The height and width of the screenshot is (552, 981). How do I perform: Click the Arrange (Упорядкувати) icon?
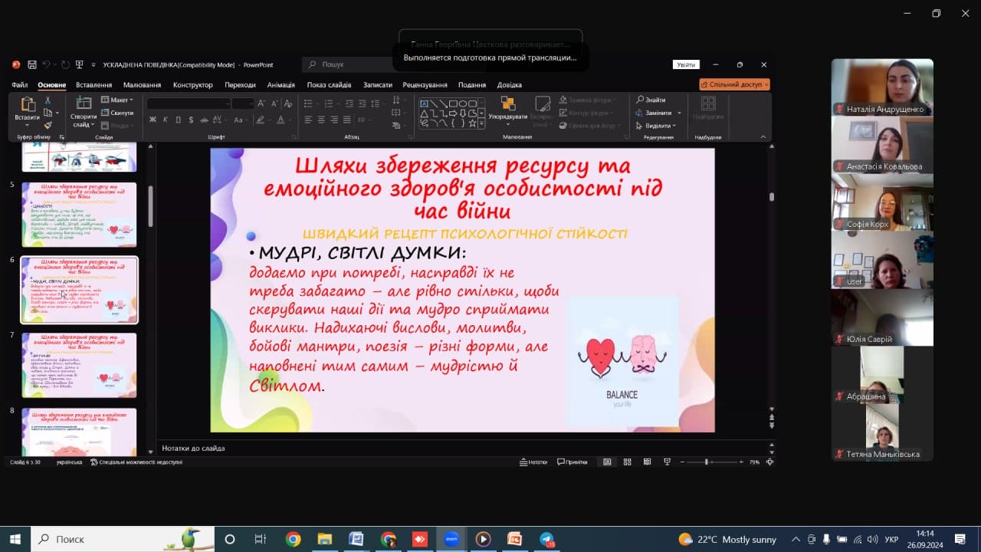(507, 103)
